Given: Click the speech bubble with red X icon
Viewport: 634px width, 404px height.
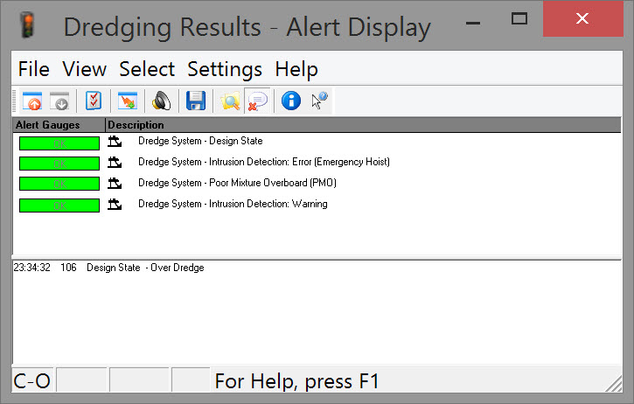Looking at the screenshot, I should [258, 101].
